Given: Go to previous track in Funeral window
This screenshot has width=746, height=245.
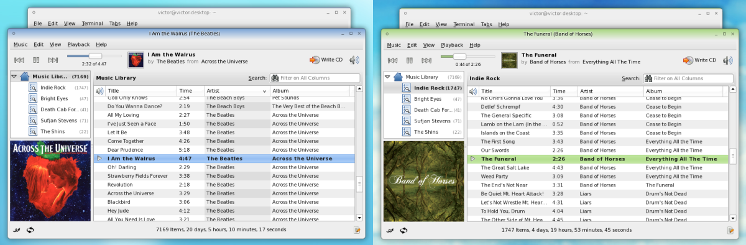Looking at the screenshot, I should (x=392, y=60).
